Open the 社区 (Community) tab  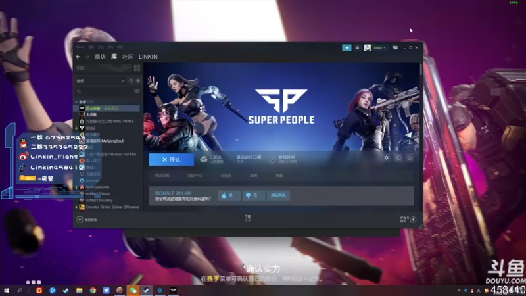tap(128, 57)
